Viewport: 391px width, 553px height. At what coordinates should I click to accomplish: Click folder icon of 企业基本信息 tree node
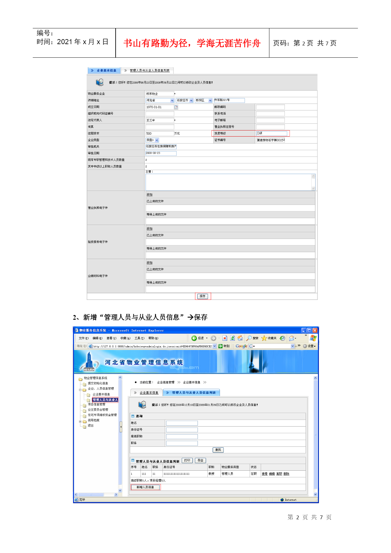[89, 395]
